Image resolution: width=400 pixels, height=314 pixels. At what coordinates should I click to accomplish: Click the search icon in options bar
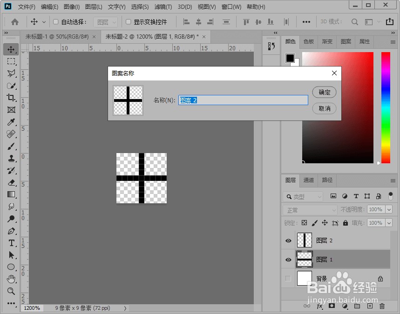coord(354,22)
